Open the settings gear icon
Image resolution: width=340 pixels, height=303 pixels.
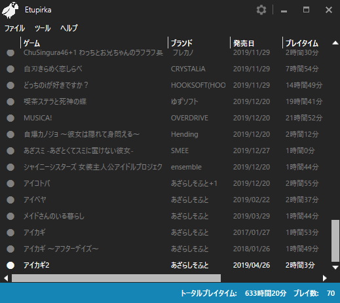pyautogui.click(x=261, y=10)
